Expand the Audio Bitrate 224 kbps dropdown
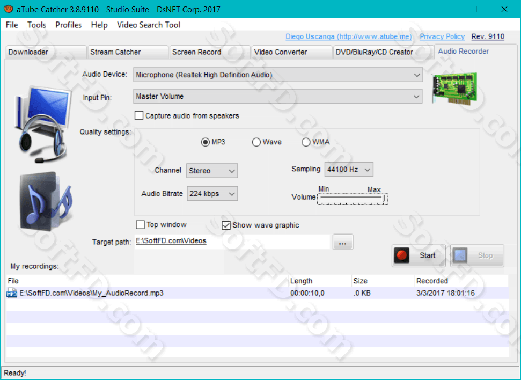This screenshot has height=380, width=521. click(212, 194)
